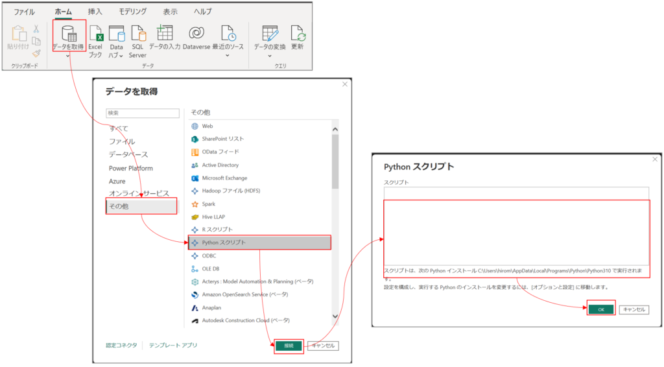Screen dimensions: 664x367
Task: Expand the Data ハブ dropdown arrow
Action: pos(121,56)
